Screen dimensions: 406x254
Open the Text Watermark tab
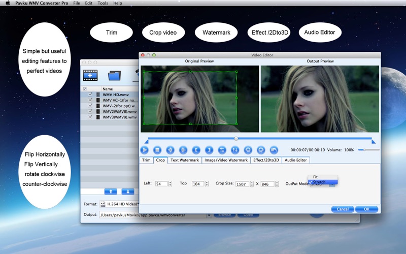[185, 160]
